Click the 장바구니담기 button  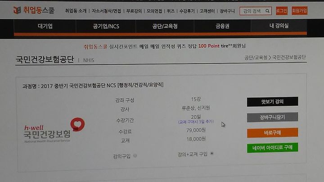click(x=272, y=117)
